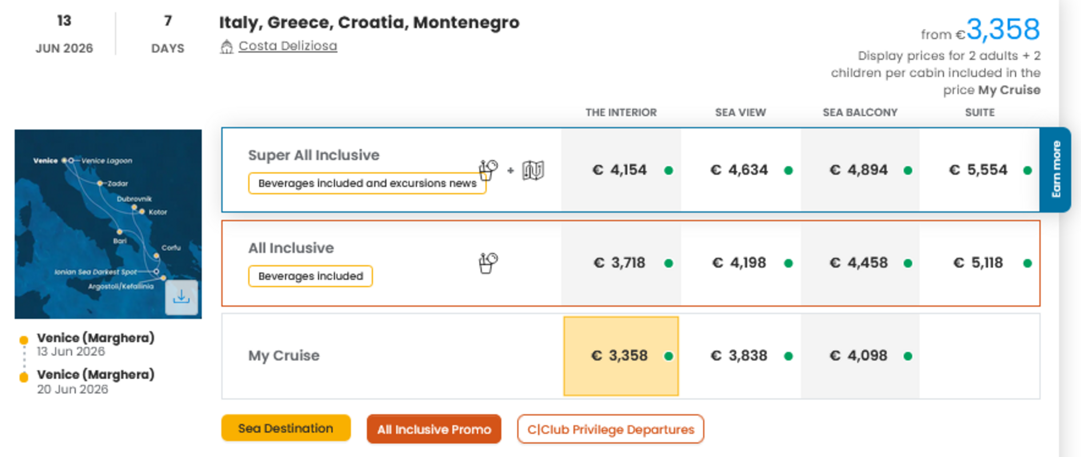
Task: Click the excursions map icon in Super All Inclusive
Action: [533, 170]
